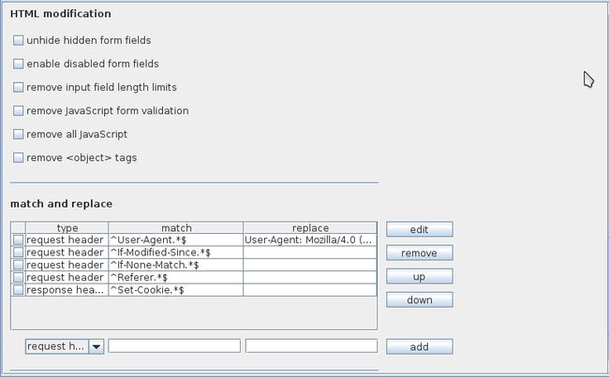The image size is (609, 377).
Task: Select empty replace cell of Set-Cookie row
Action: coord(310,290)
